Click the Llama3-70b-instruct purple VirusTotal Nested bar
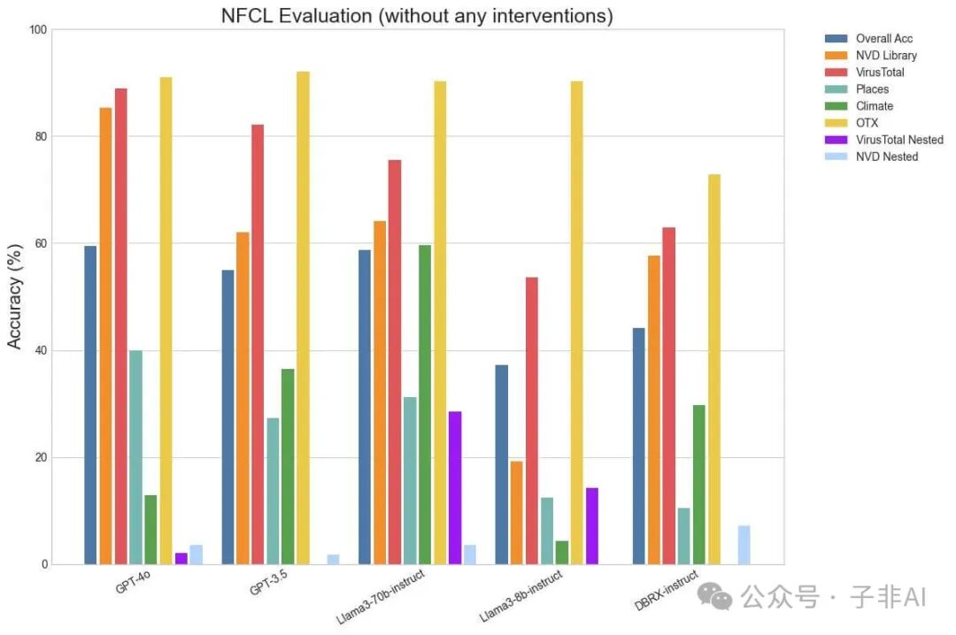Viewport: 956px width, 635px height. point(455,487)
